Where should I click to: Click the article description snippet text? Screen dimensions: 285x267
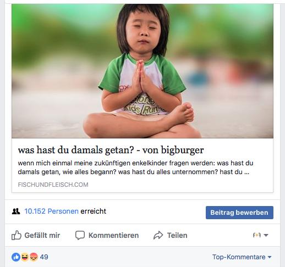[135, 168]
